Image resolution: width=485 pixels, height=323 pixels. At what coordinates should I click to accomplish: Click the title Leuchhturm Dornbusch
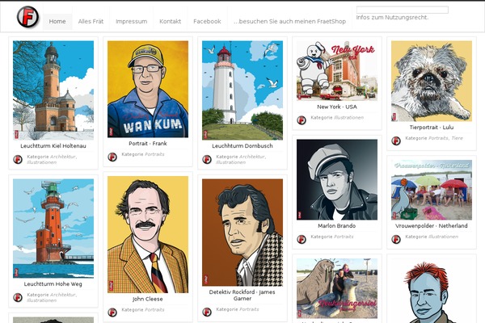(x=242, y=146)
